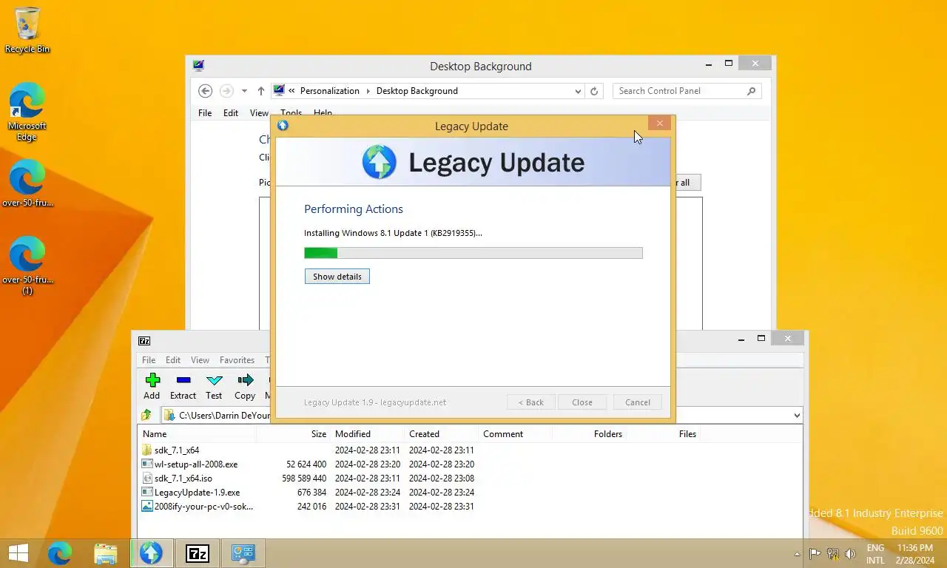Select sdk_7.1_x64 folder row
This screenshot has width=947, height=568.
470,450
